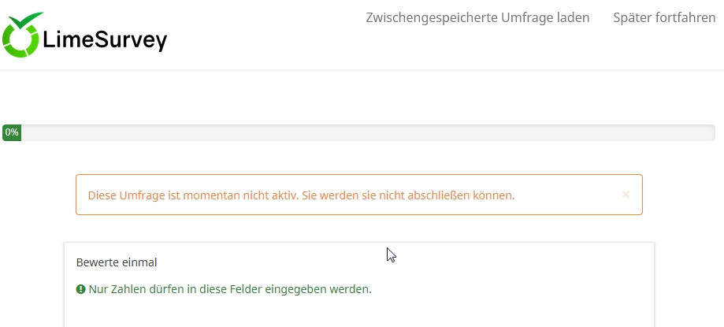Open "Zwischengespeicherte Umfrage laden"

[x=477, y=17]
